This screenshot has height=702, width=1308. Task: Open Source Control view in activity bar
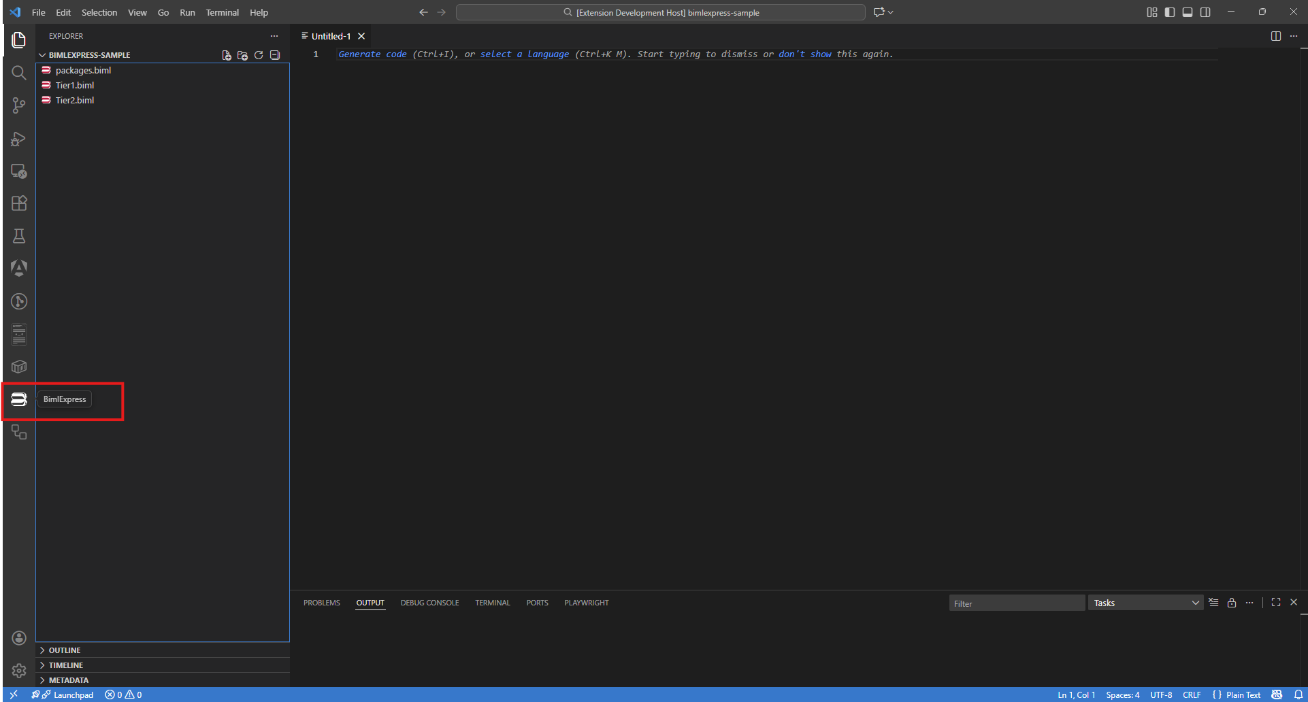point(19,105)
